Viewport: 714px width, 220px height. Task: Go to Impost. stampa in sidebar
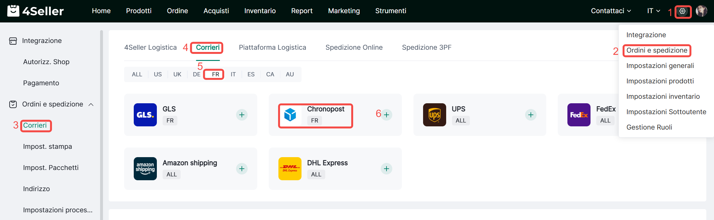[x=47, y=147]
